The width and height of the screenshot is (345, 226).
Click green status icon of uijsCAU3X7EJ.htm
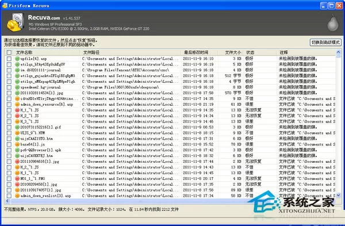[17, 156]
